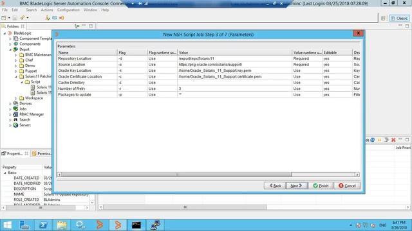
Task: Click the Name column header
Action: point(87,53)
